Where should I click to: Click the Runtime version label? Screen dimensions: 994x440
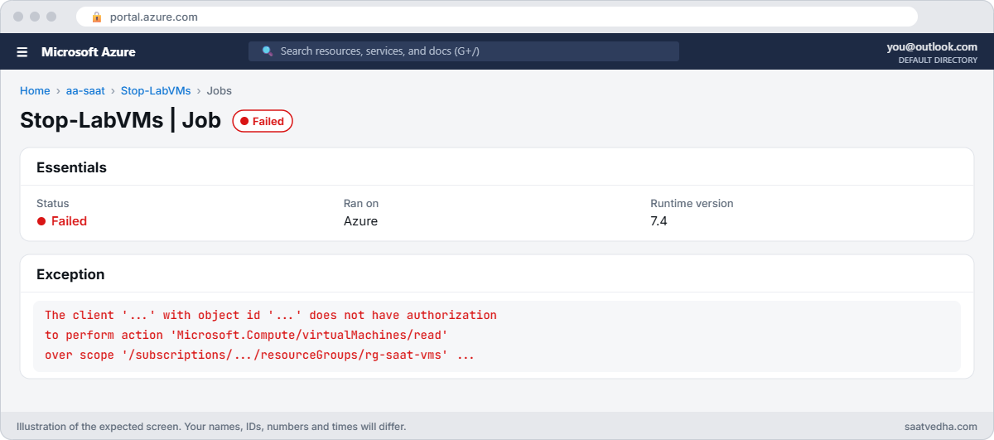pyautogui.click(x=692, y=204)
